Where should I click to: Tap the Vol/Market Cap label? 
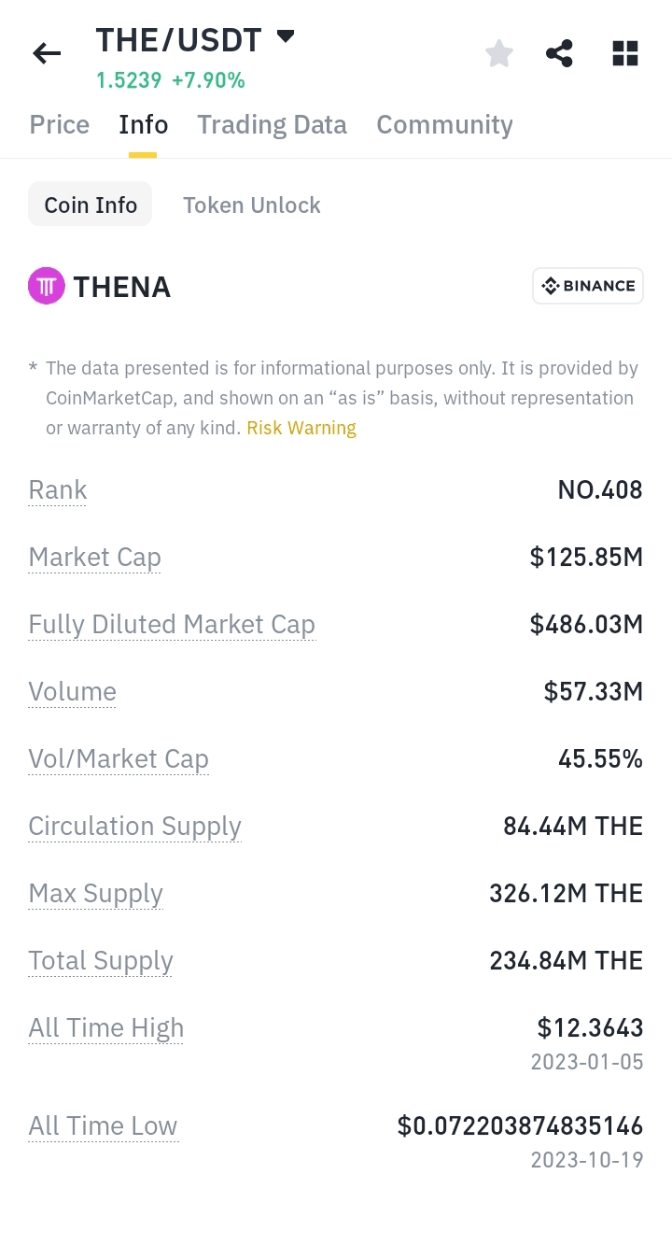tap(119, 759)
